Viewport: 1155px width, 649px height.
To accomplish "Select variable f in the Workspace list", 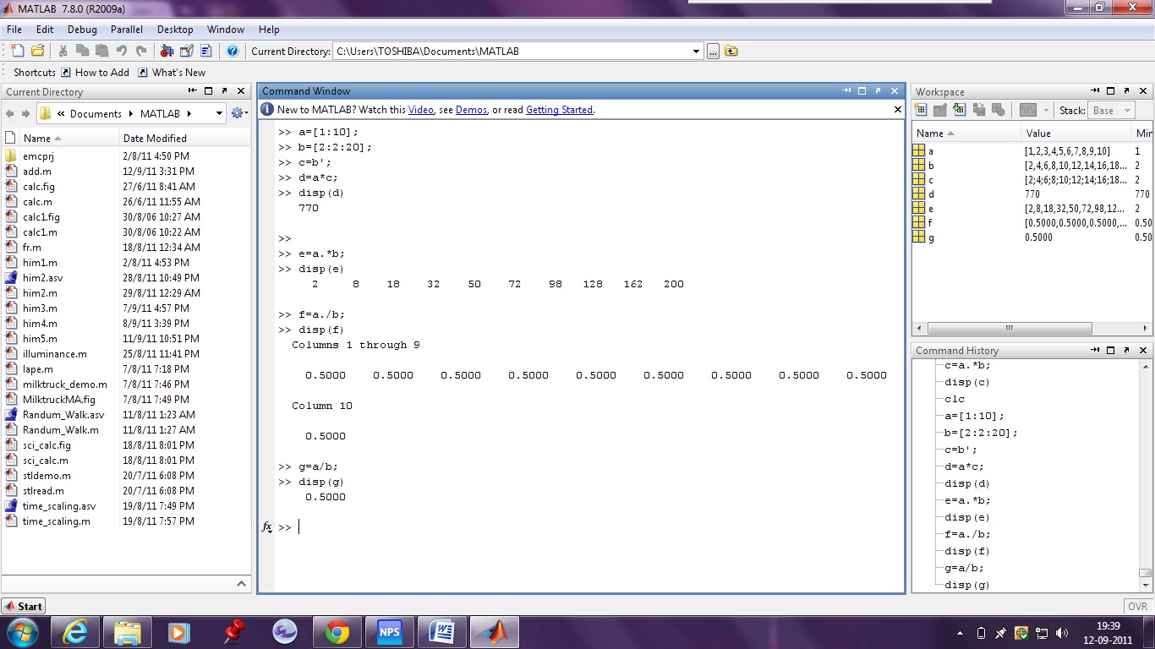I will point(930,223).
